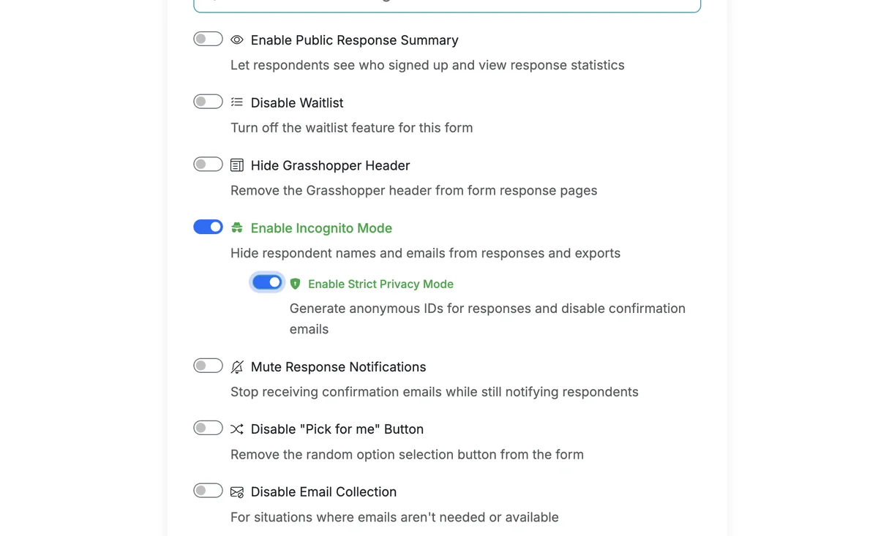Click the envelope icon for Disable Email Collection
878x536 pixels.
(x=236, y=491)
